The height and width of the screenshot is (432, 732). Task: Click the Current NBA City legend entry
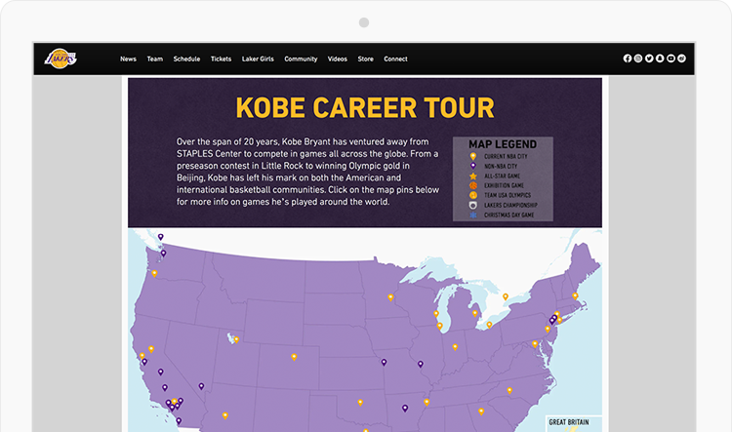499,156
